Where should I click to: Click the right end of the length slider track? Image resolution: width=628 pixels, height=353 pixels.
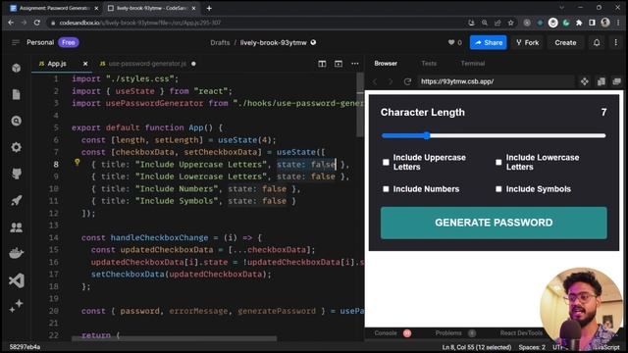[603, 135]
